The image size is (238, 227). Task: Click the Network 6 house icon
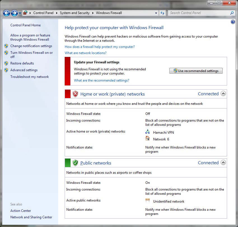(x=148, y=138)
